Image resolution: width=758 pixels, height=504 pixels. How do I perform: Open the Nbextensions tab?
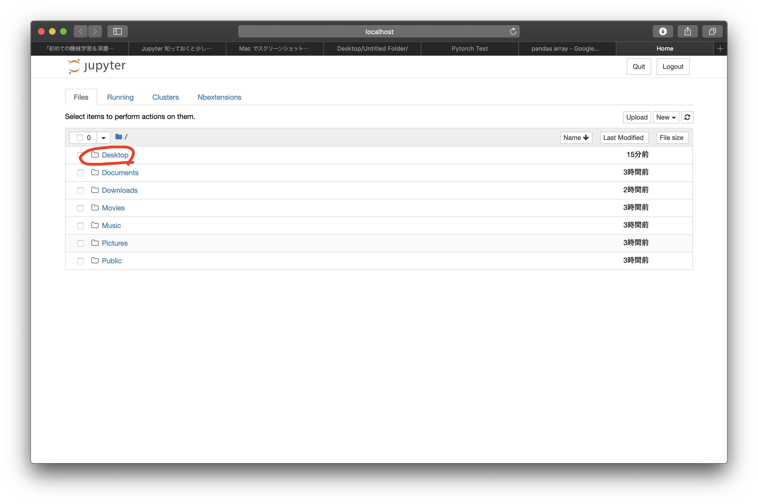(219, 97)
